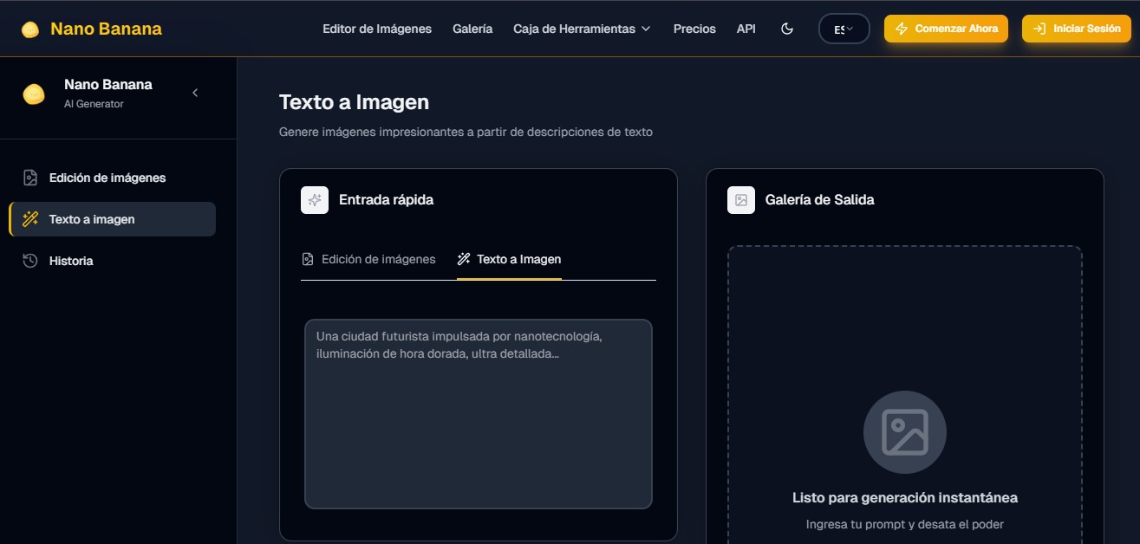Select Edición de imágenes in sidebar
The height and width of the screenshot is (544, 1140).
click(x=107, y=178)
